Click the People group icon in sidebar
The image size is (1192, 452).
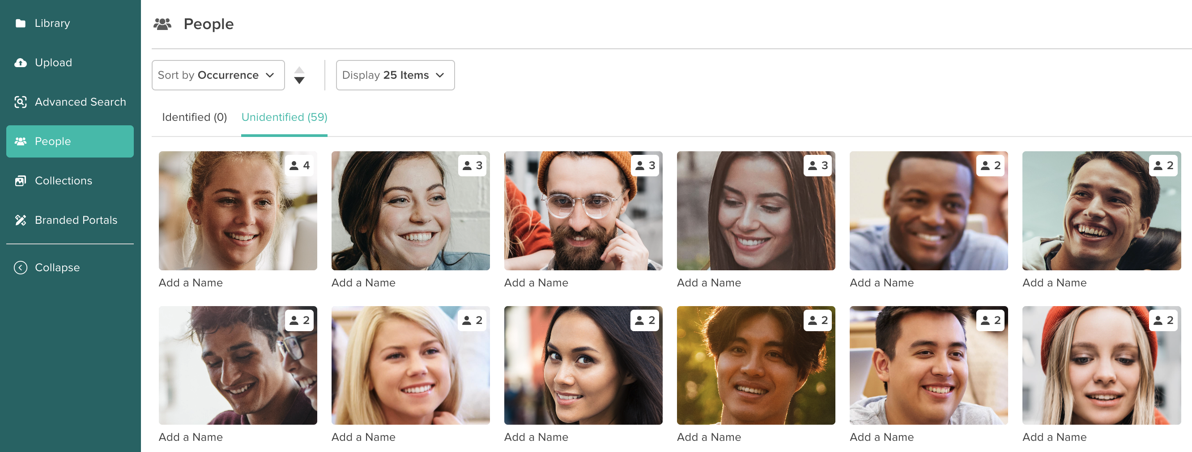pyautogui.click(x=21, y=141)
